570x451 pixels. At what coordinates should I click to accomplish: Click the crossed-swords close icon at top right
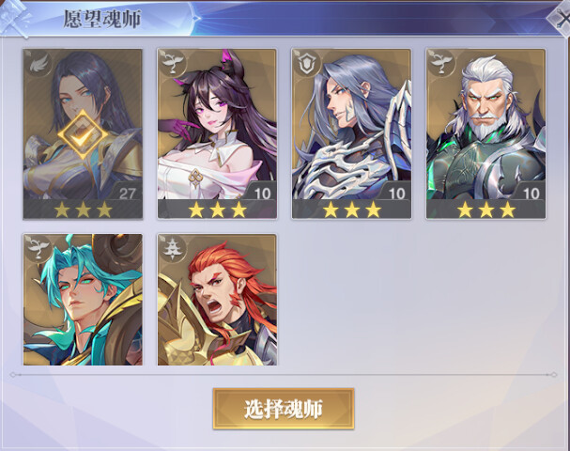[x=562, y=20]
